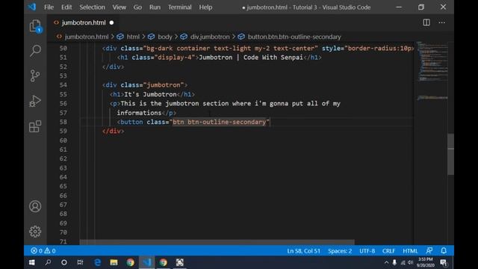Open the View menu
The width and height of the screenshot is (478, 269).
pos(119,7)
